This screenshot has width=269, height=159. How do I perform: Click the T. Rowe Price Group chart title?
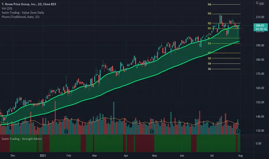click(x=29, y=4)
